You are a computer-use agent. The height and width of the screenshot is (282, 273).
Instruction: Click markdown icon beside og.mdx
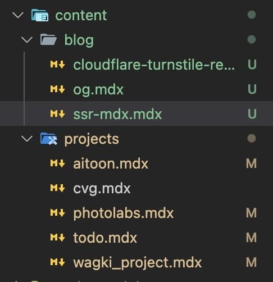[x=58, y=89]
